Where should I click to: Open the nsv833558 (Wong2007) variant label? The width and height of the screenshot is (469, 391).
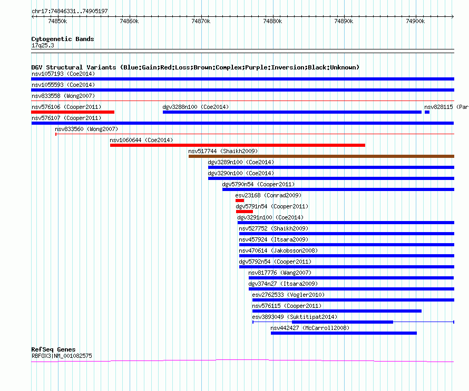tap(63, 96)
